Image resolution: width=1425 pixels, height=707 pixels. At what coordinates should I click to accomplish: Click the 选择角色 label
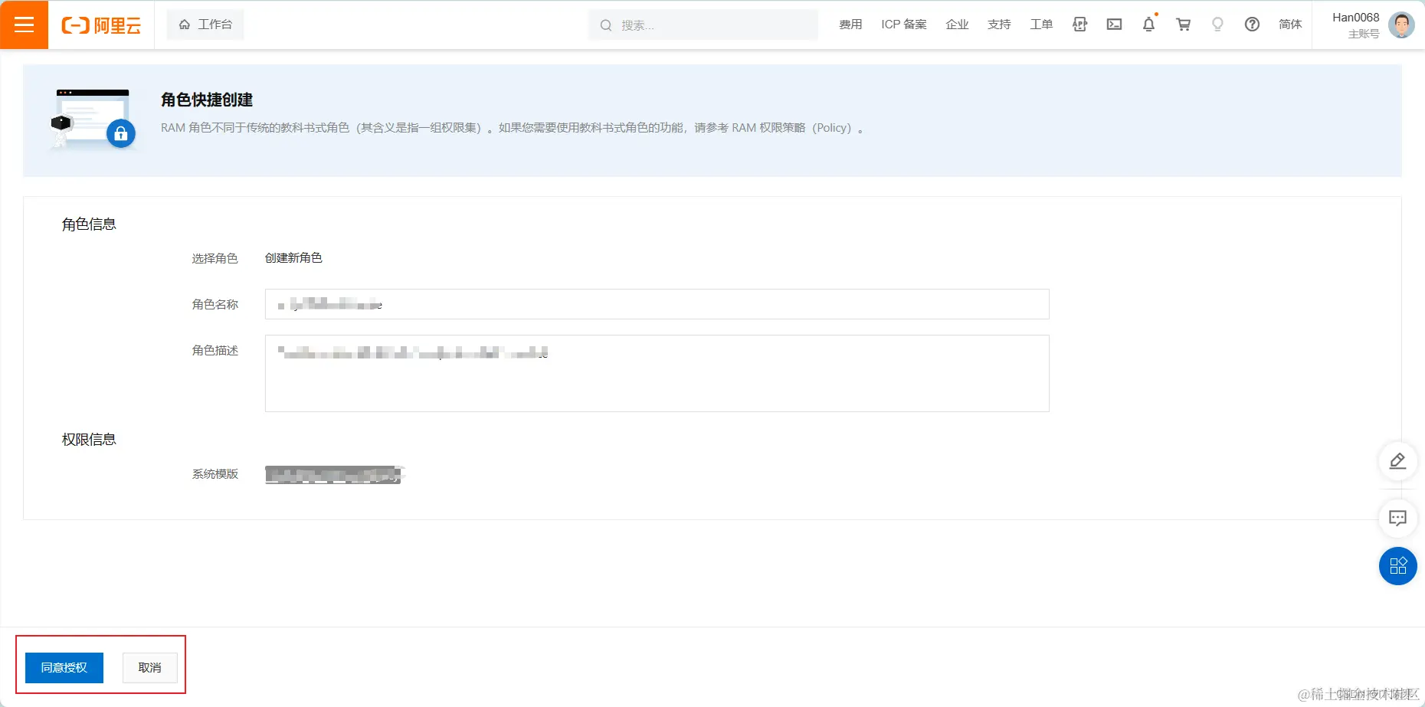[215, 259]
